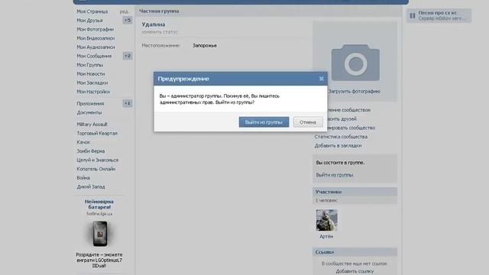The height and width of the screenshot is (275, 489).
Task: Click Загрузить фотографию link
Action: (354, 92)
